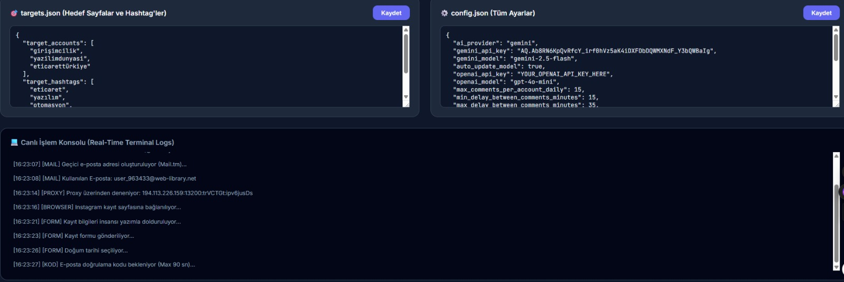Click the Canlı İşlem Konsolu heading
Image resolution: width=844 pixels, height=282 pixels.
pyautogui.click(x=97, y=142)
